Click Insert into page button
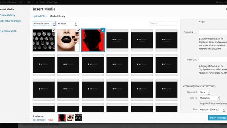 217,118
